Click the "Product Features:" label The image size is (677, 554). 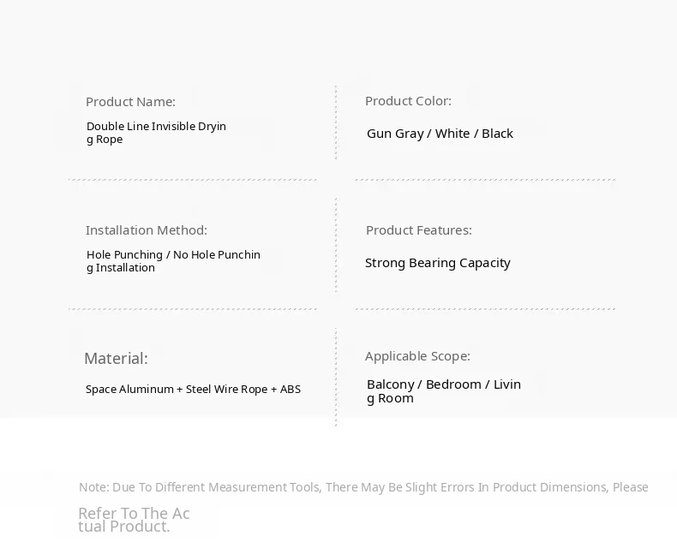(x=418, y=230)
